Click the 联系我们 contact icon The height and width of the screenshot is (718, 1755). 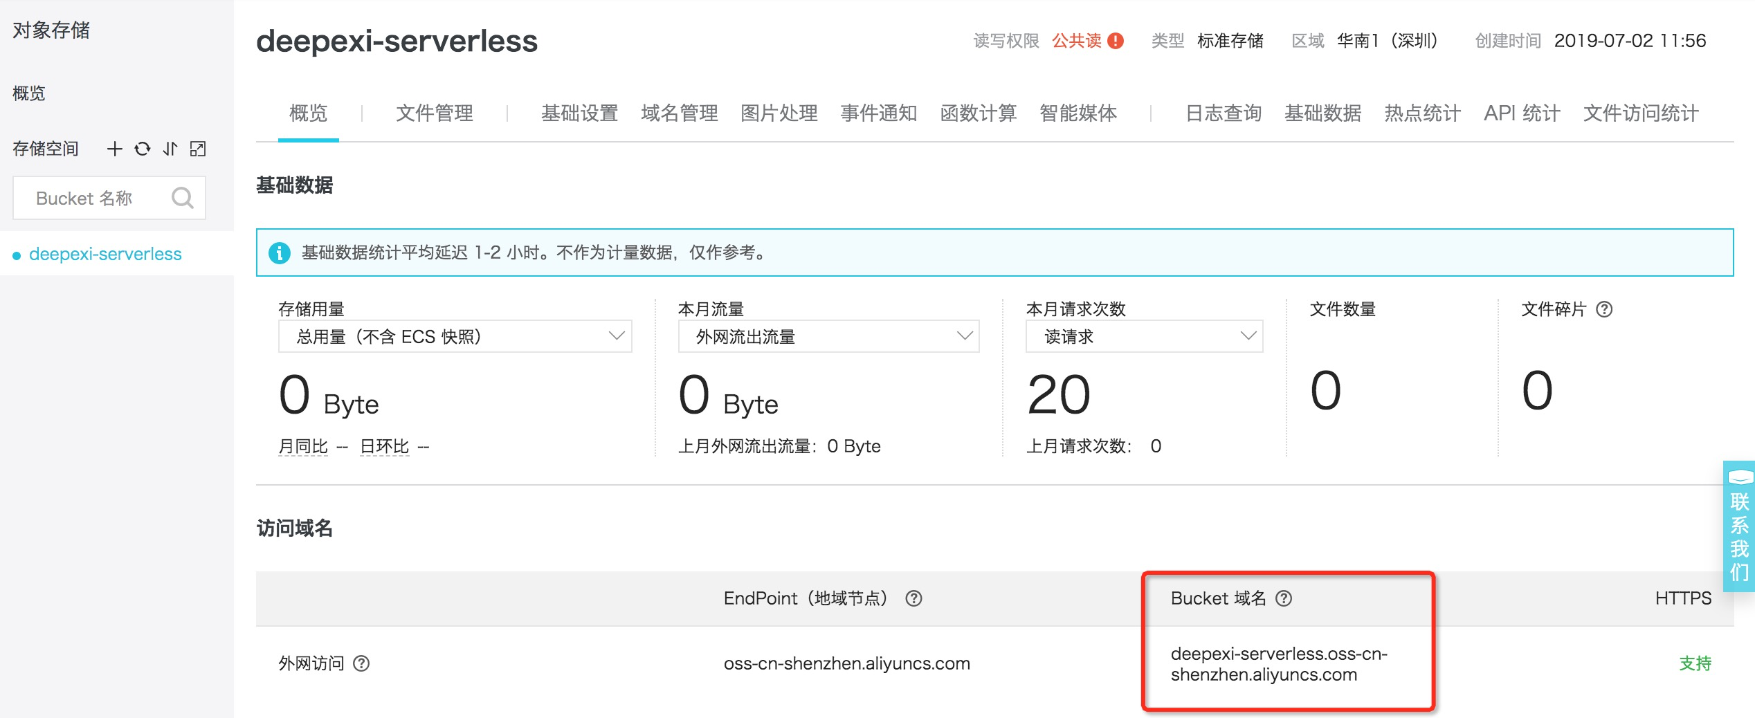1740,477
